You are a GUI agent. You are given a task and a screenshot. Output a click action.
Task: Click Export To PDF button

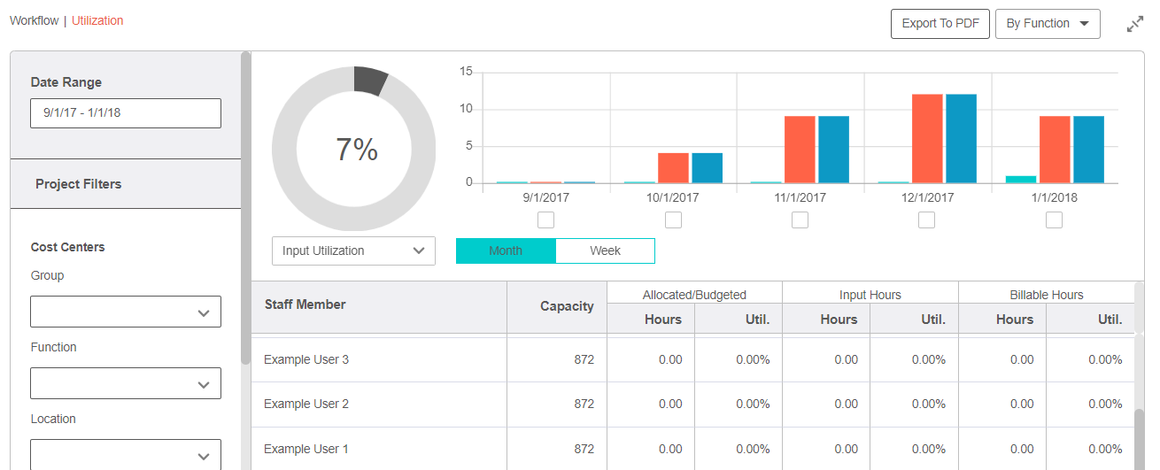coord(940,24)
